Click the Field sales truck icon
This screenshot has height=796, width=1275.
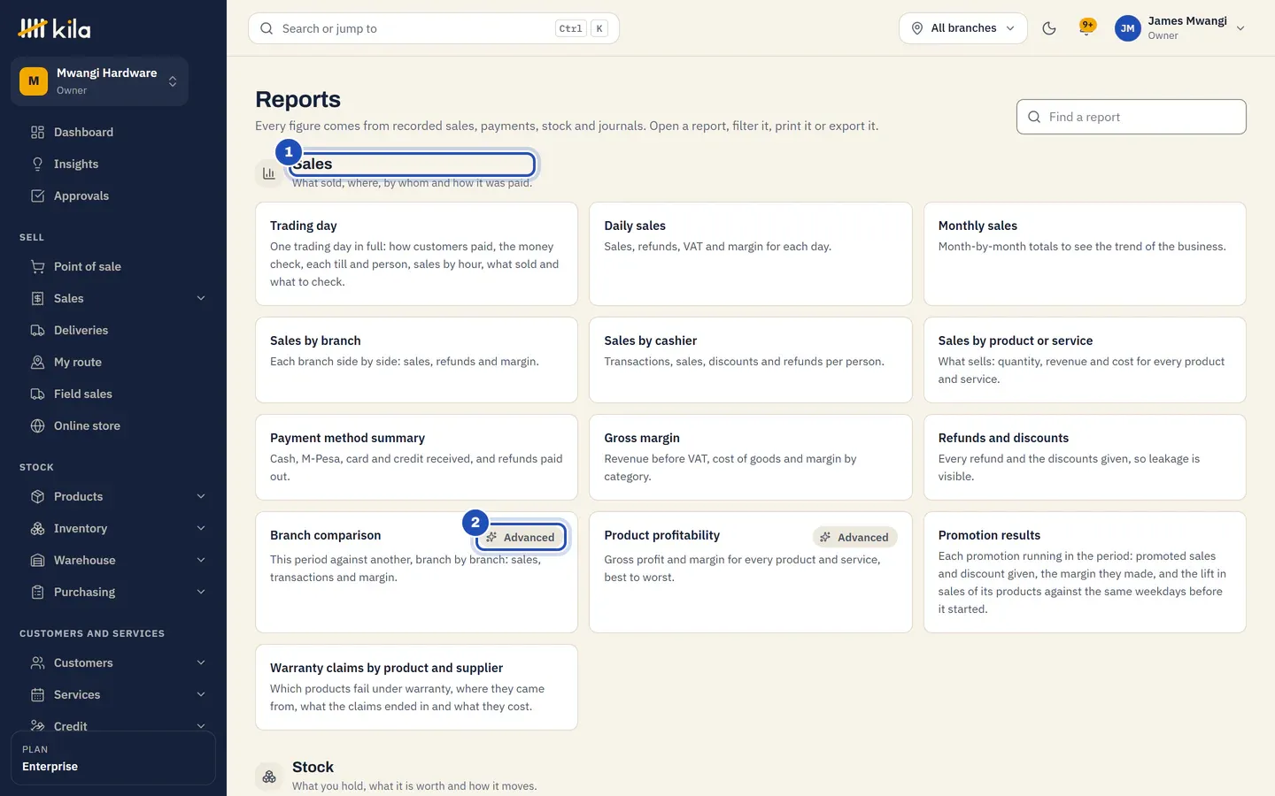(x=37, y=394)
